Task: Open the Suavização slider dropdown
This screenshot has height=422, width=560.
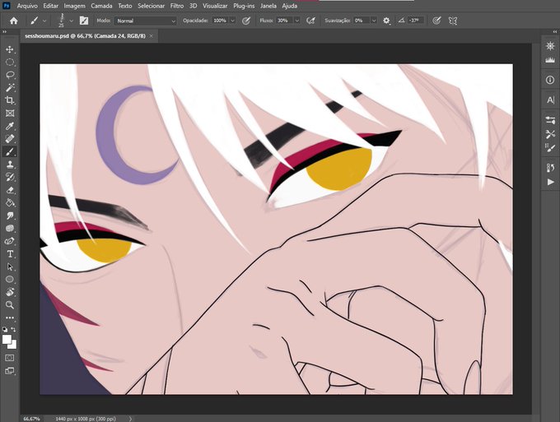Action: 374,21
